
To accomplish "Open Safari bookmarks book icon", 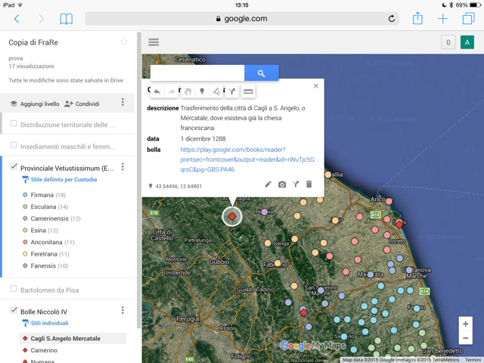I will pyautogui.click(x=66, y=19).
